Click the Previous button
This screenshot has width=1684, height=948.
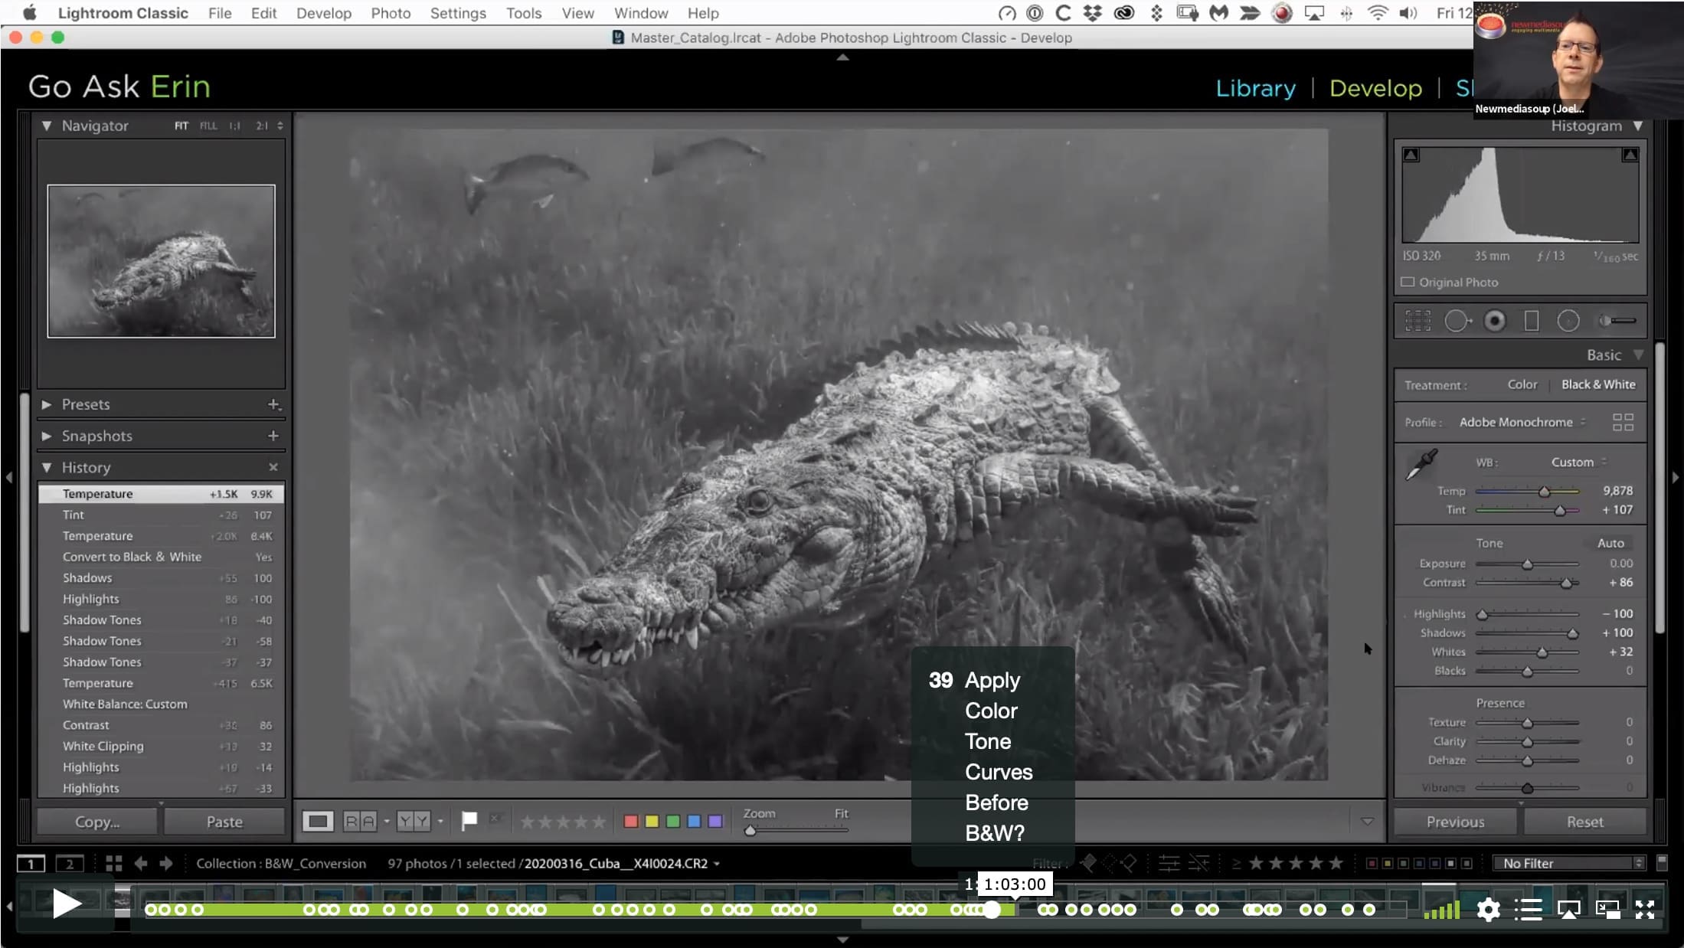point(1455,822)
